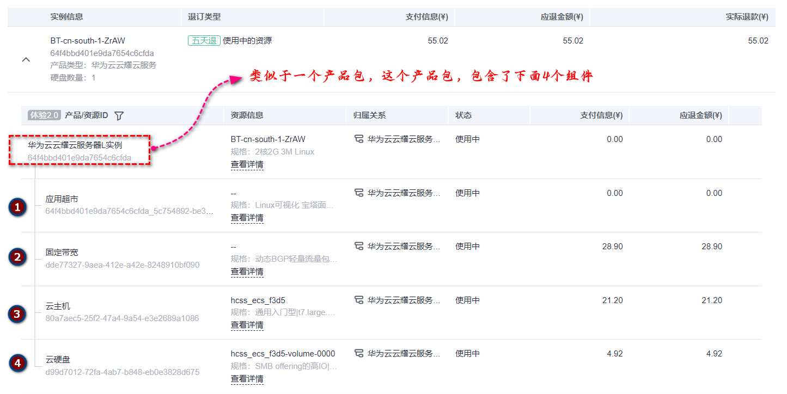Click ownership icon in 云硬盘 row
The height and width of the screenshot is (394, 787).
pos(358,353)
